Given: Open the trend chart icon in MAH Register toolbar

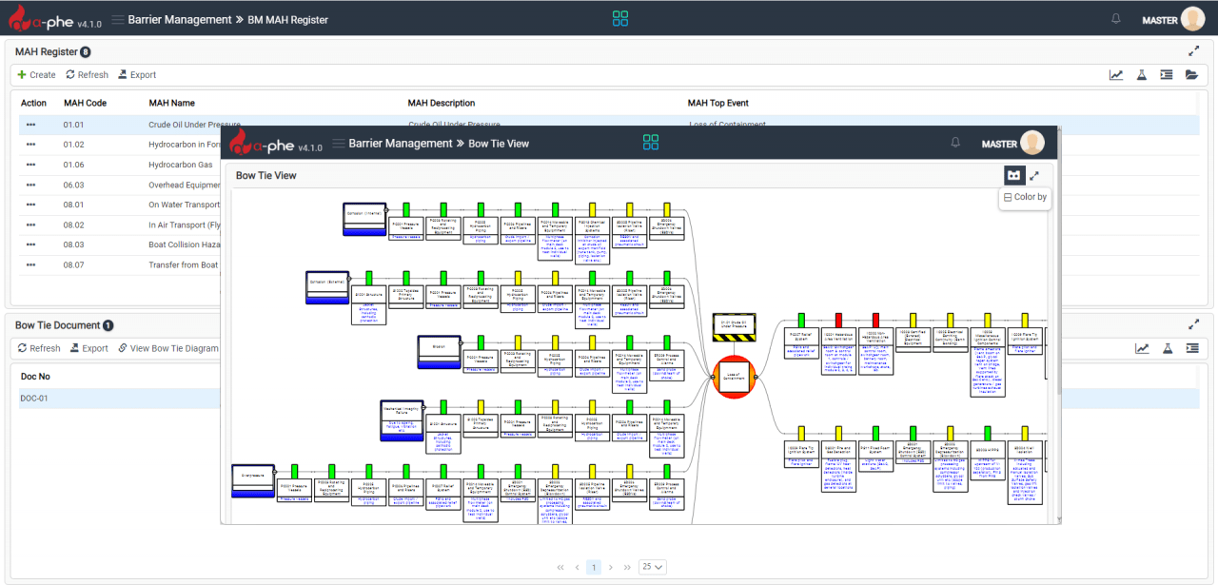Looking at the screenshot, I should point(1115,74).
